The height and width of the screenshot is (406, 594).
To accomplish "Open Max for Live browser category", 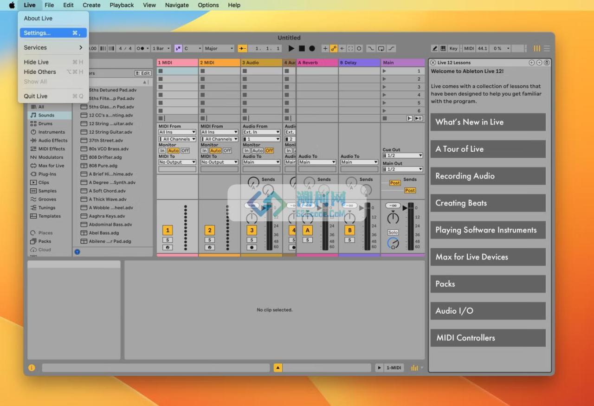I will coord(51,166).
